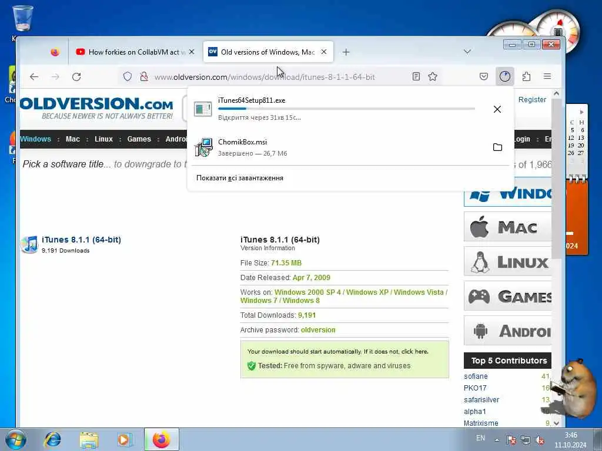Open Windows Explorer from the taskbar
The image size is (602, 451).
[x=89, y=440]
